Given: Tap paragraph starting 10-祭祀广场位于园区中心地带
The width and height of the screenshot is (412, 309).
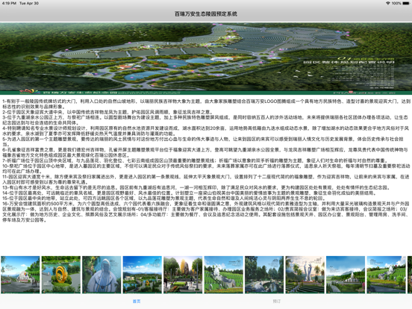Looking at the screenshot, I should tap(206, 169).
